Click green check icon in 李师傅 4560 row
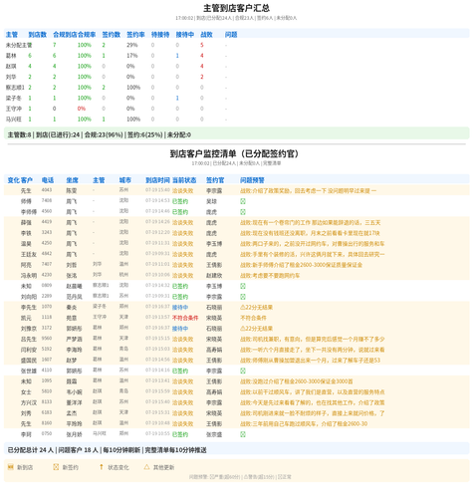 pyautogui.click(x=243, y=212)
